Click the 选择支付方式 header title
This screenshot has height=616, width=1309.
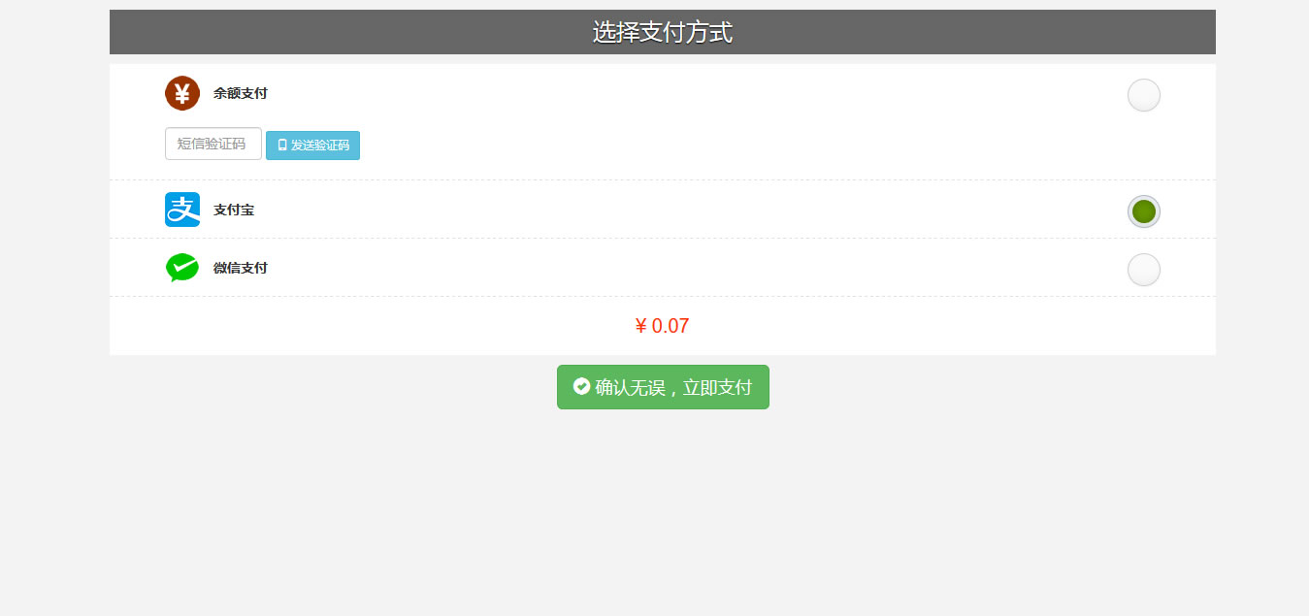[x=663, y=32]
